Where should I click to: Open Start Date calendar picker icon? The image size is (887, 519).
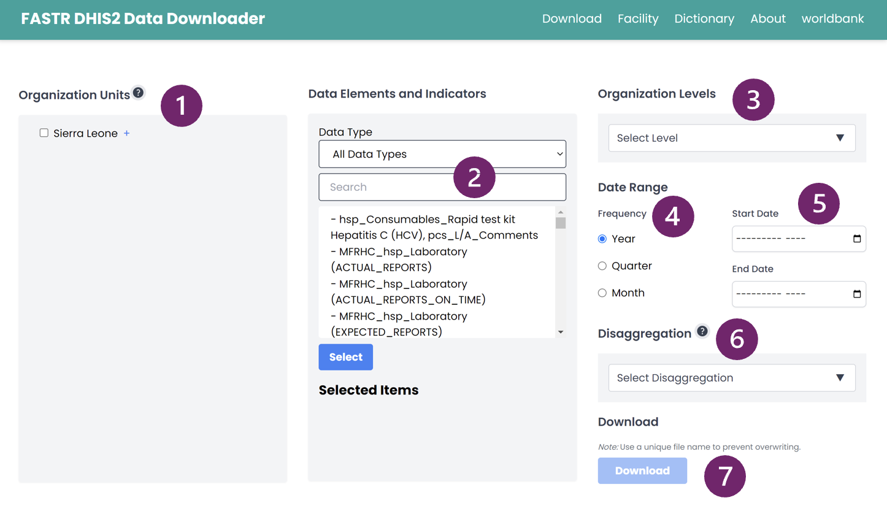pos(857,239)
